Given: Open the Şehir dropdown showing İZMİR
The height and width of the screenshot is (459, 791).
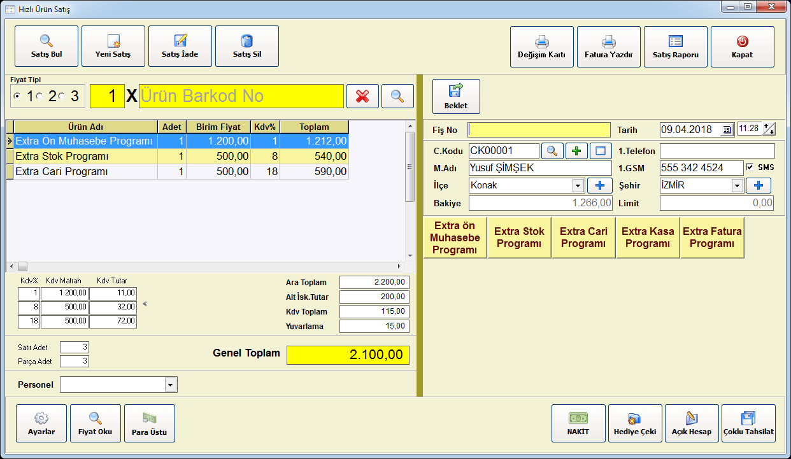Looking at the screenshot, I should (x=738, y=185).
